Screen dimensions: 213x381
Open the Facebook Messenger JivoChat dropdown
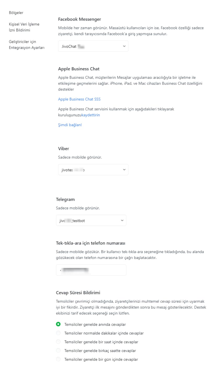point(93,46)
